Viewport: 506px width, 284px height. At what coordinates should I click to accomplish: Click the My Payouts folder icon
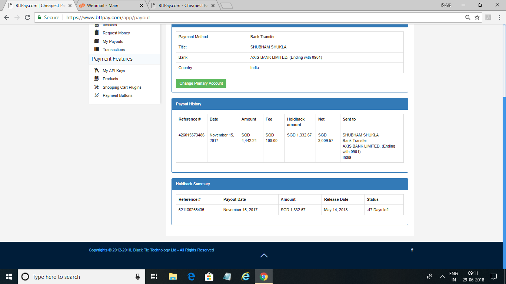96,41
